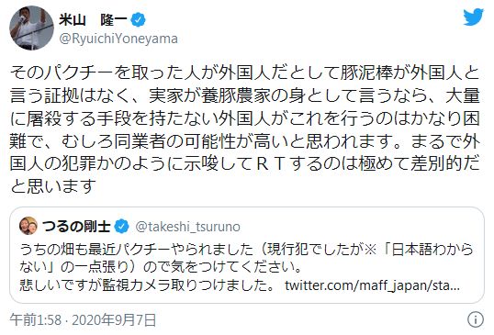Click the quoted tweet's first line うちの畑も
Screen dimensions: 494x335
click(246, 250)
